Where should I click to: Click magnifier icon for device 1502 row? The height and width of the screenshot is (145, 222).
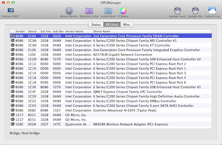13,54
